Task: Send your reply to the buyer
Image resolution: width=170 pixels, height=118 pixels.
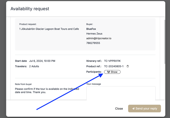Action: coord(144,109)
